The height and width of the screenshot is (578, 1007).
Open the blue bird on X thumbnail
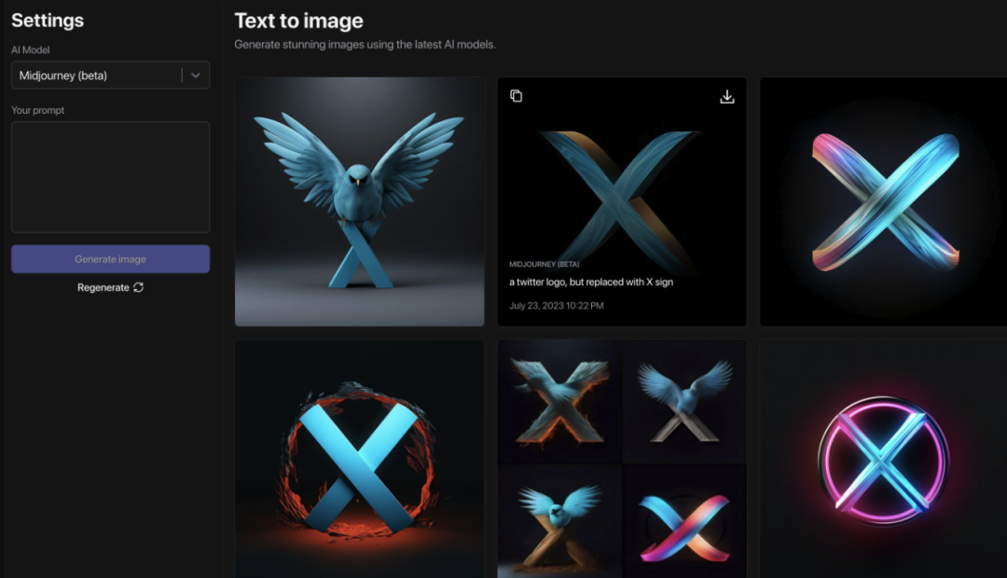point(360,201)
